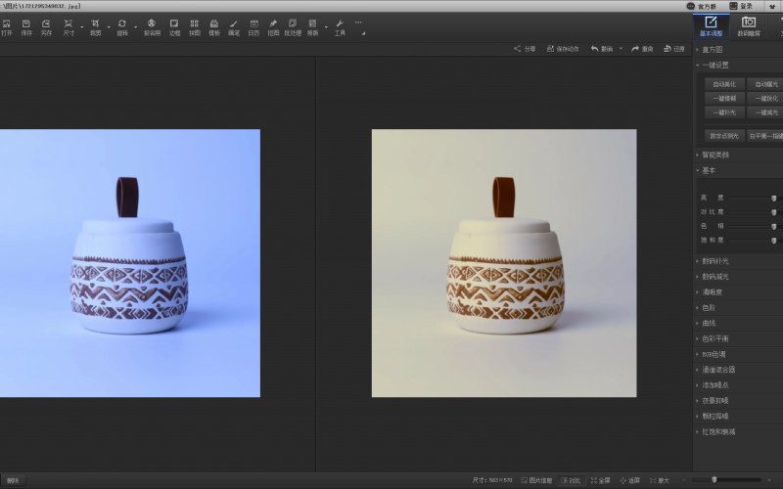Apply 自动曝光 auto exposure button
783x489 pixels.
[766, 84]
